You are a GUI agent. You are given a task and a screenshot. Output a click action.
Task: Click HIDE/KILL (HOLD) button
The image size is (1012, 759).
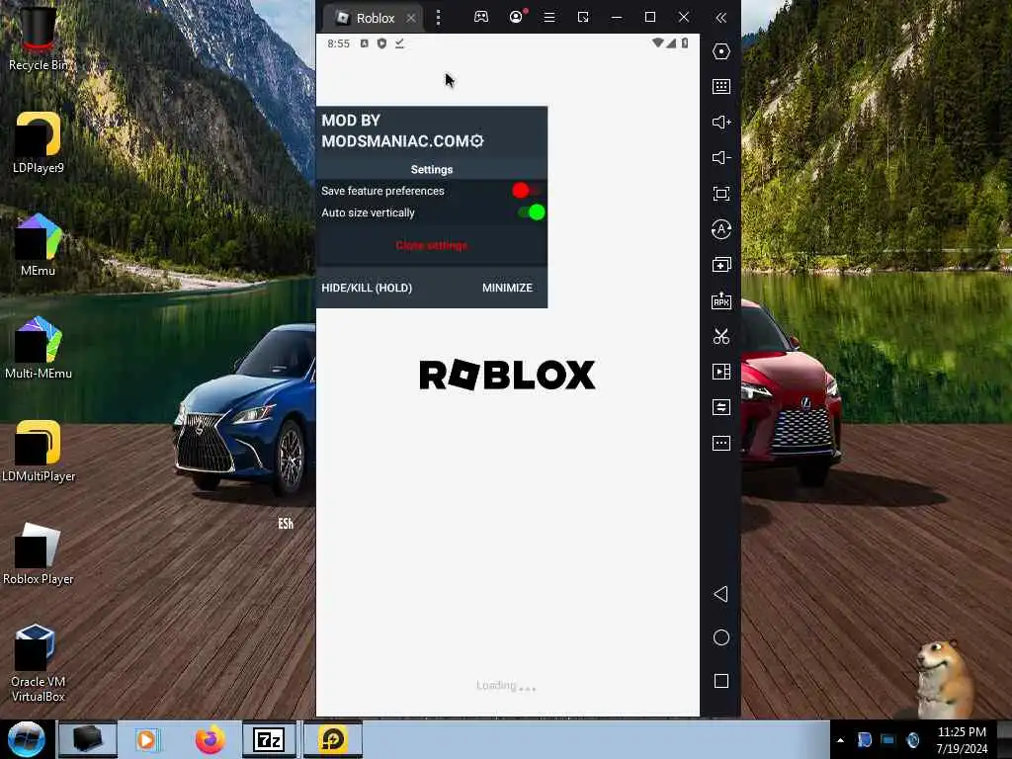[x=367, y=288]
